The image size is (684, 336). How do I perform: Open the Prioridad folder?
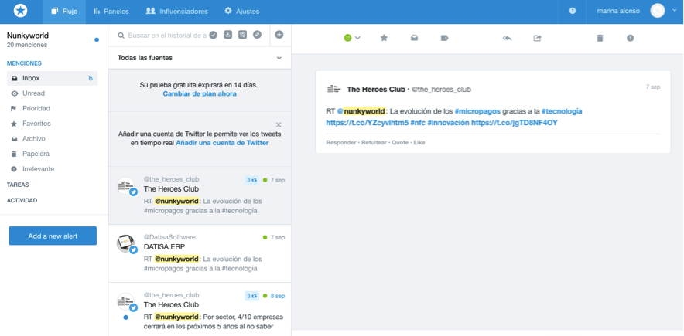(36, 108)
